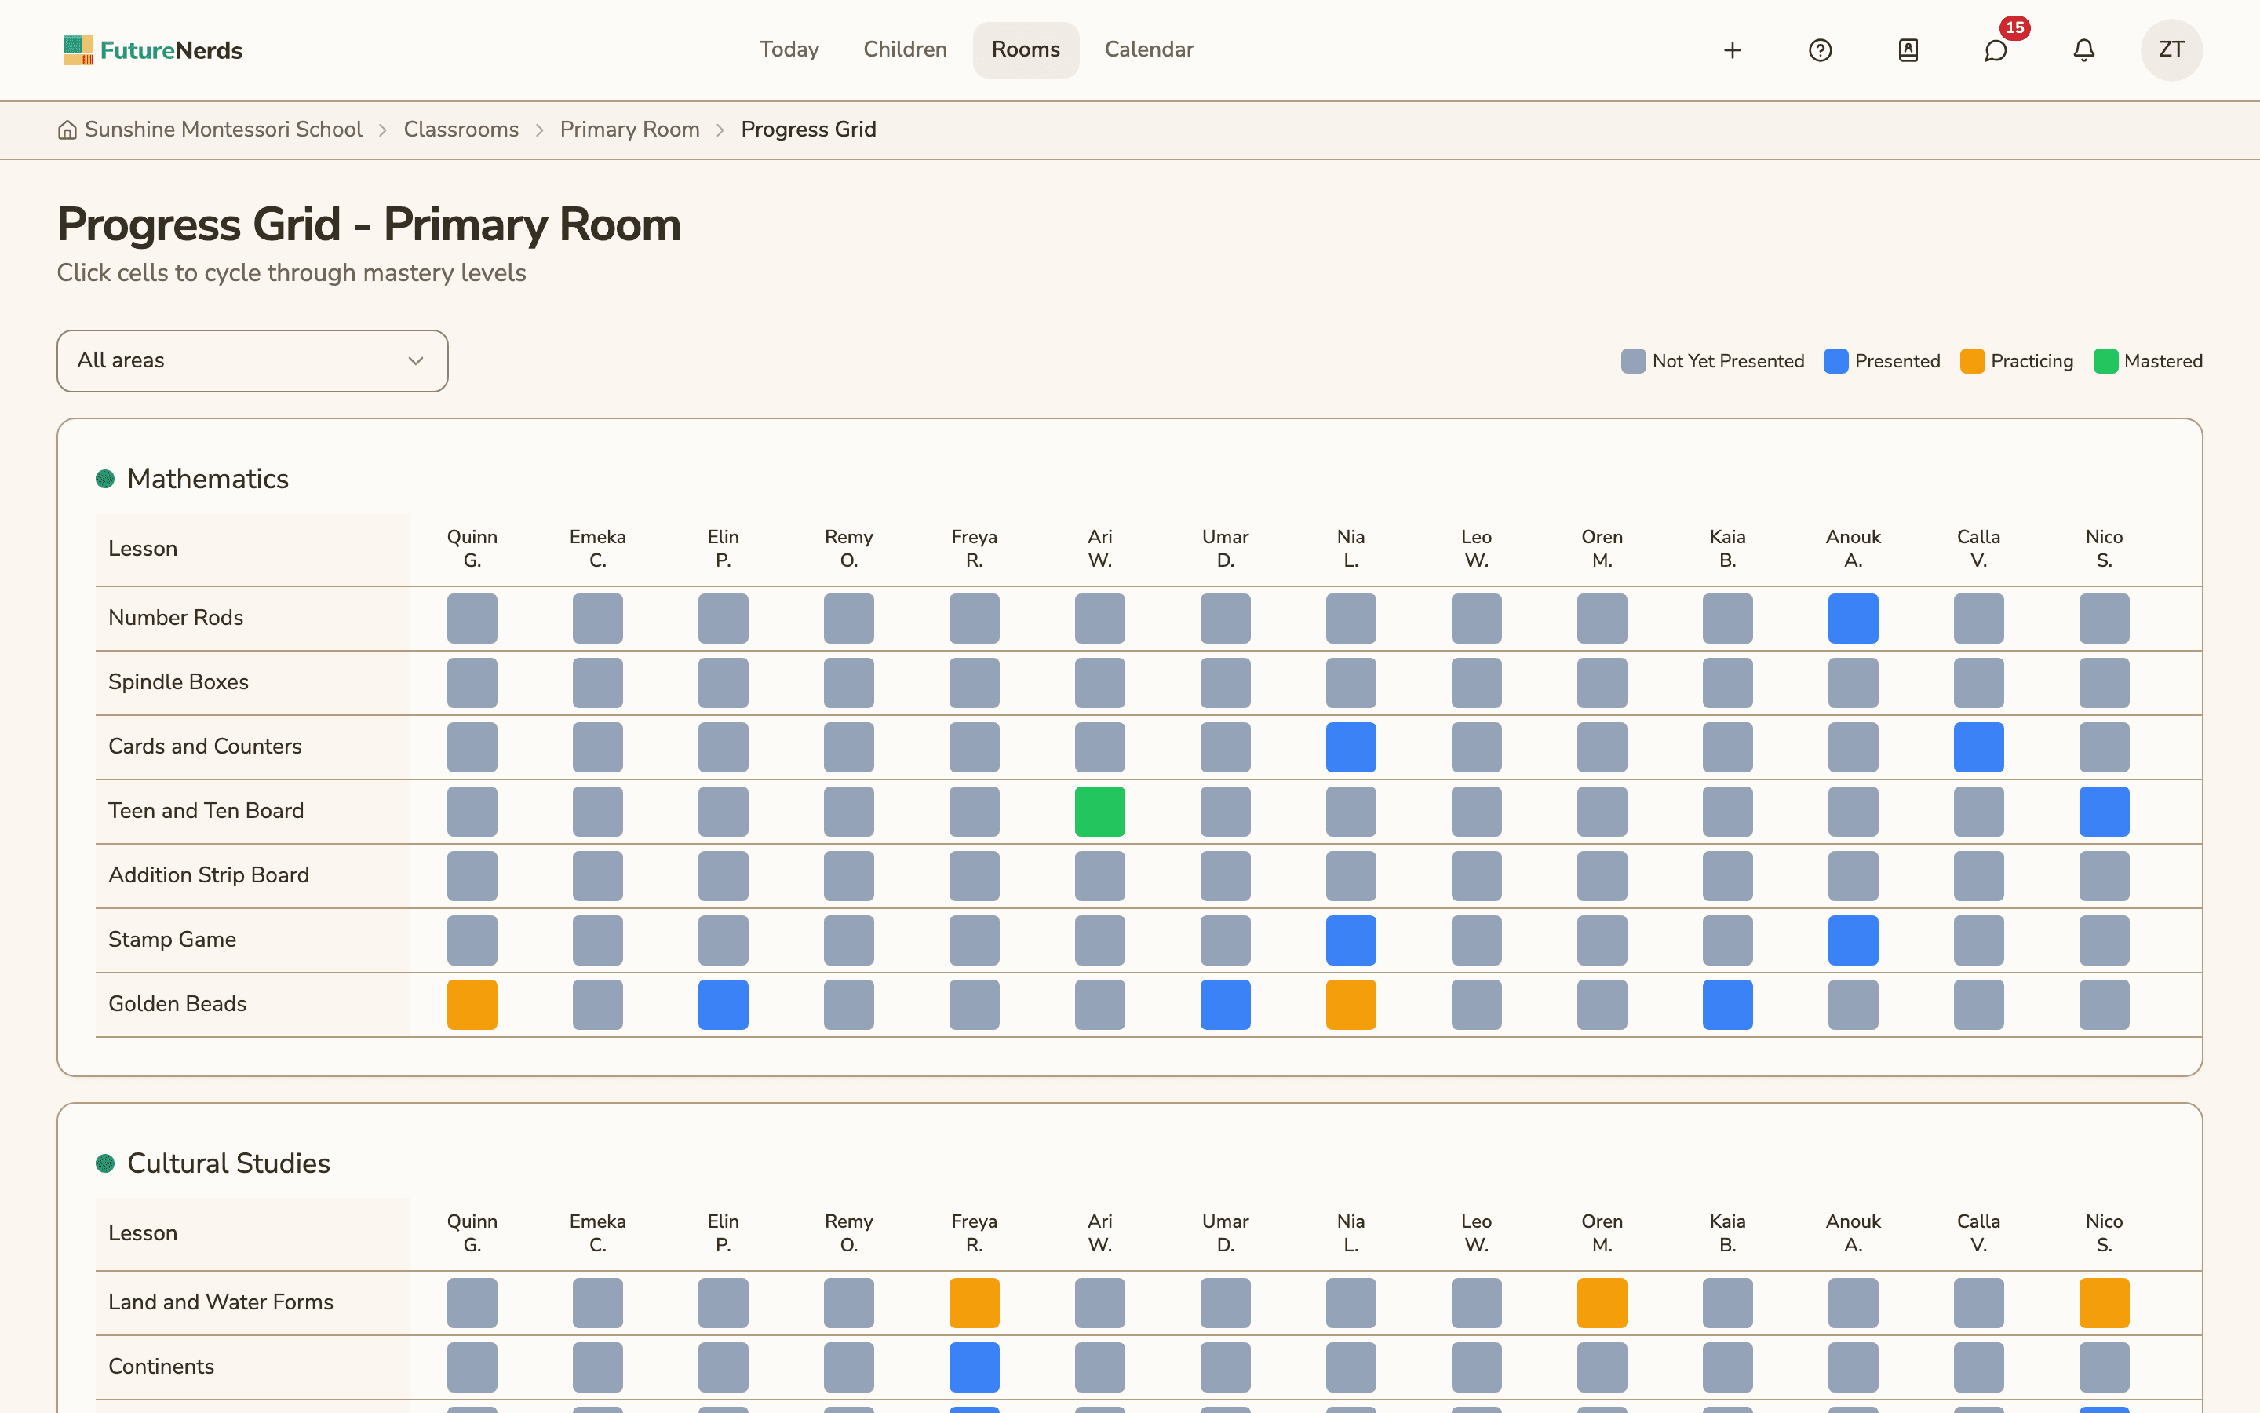This screenshot has width=2260, height=1413.
Task: Cycle Anouk A.'s Number Rods cell
Action: (1853, 619)
